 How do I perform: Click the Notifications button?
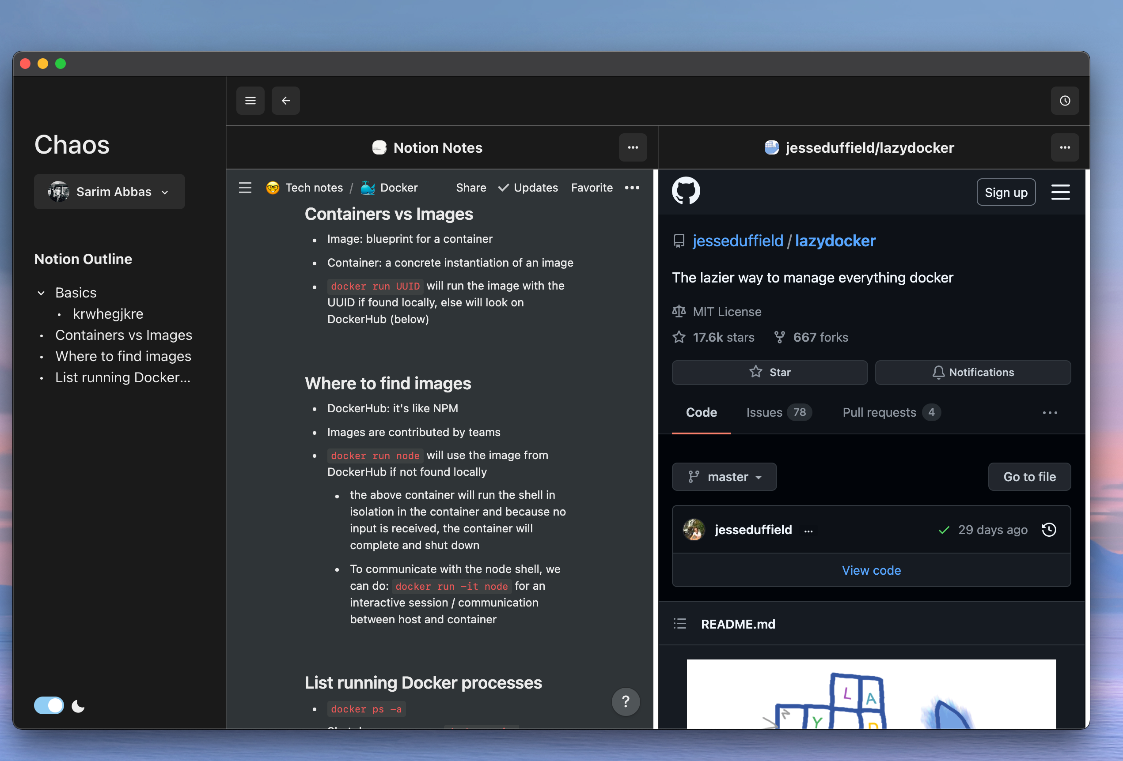pos(973,372)
